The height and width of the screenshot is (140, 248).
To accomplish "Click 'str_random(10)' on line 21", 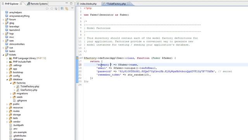I will click(x=138, y=75).
